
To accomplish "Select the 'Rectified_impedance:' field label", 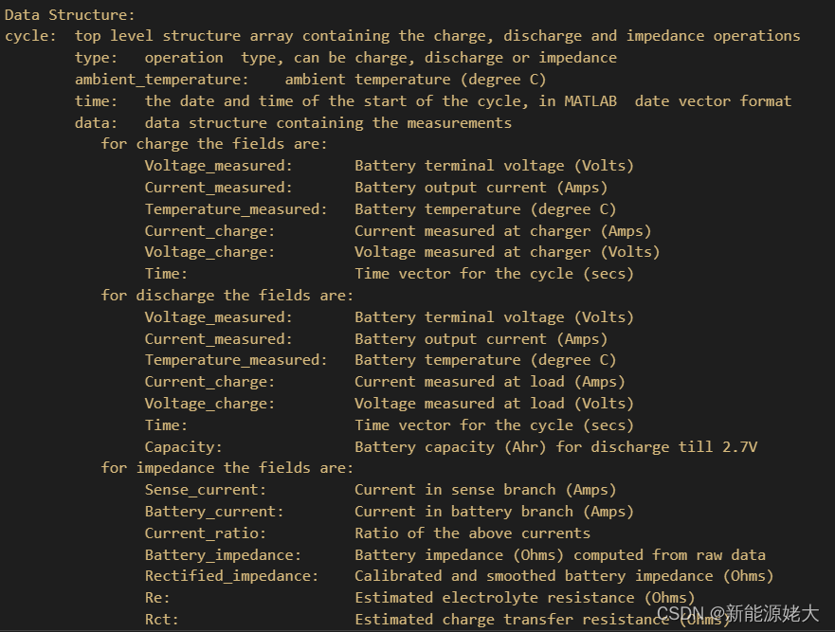I will [x=231, y=576].
